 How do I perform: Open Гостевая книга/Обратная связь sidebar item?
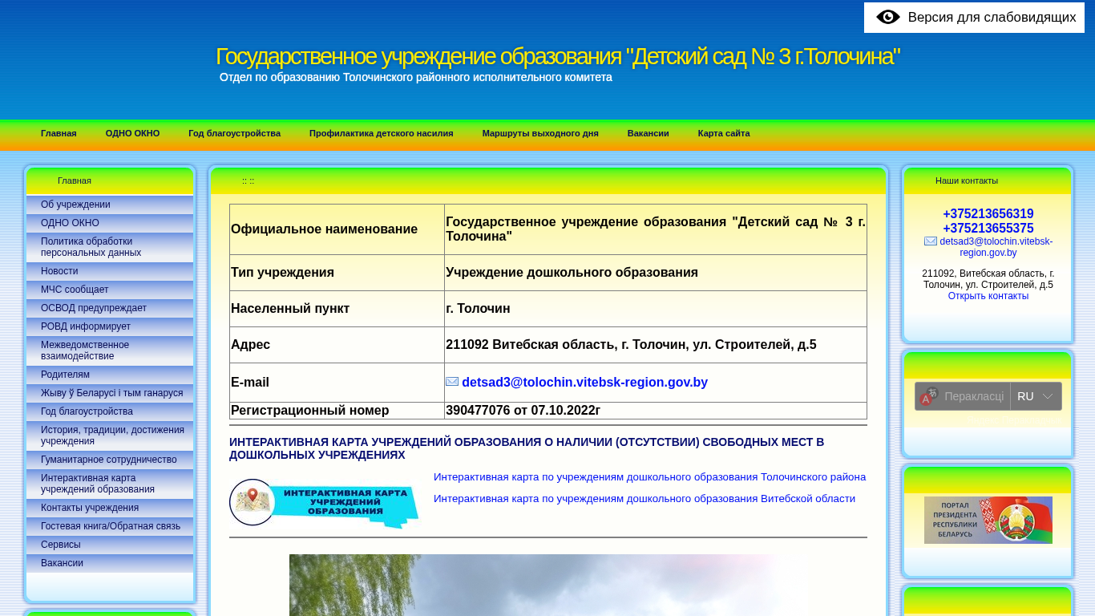pyautogui.click(x=111, y=526)
